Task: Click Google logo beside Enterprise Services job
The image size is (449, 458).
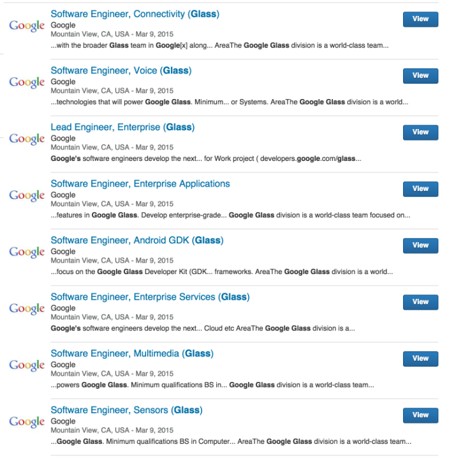Action: (x=27, y=309)
